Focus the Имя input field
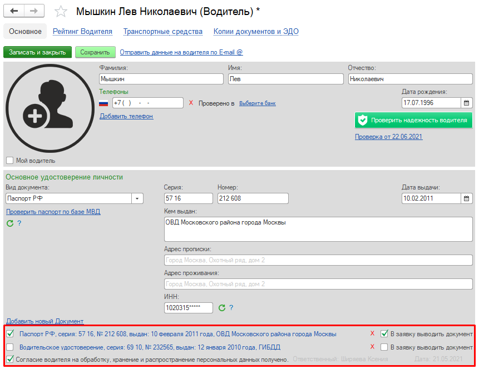 286,79
